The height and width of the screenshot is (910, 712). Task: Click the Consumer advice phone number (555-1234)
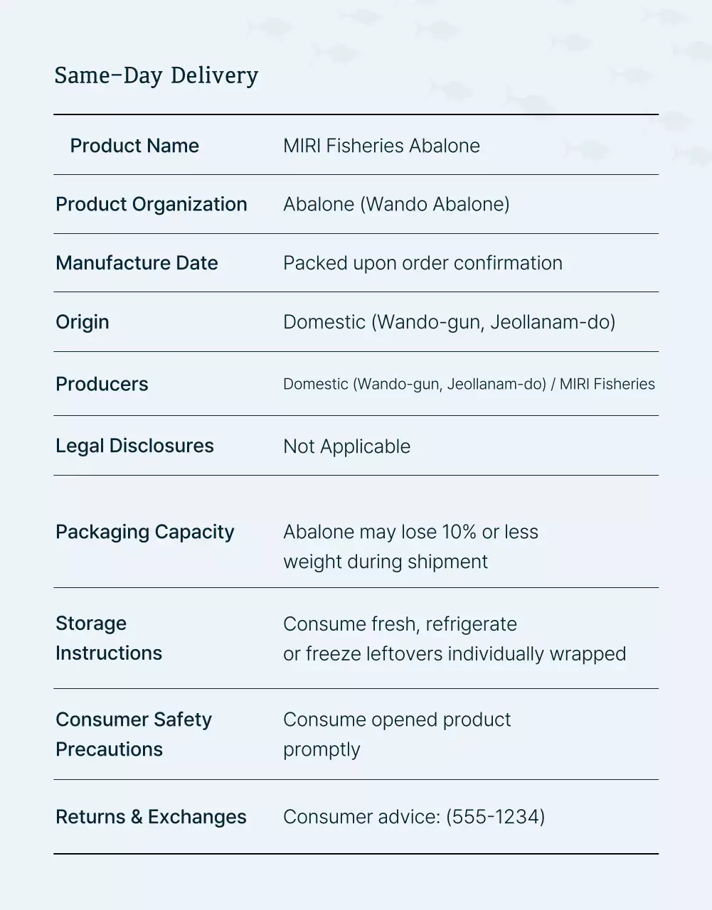point(495,817)
